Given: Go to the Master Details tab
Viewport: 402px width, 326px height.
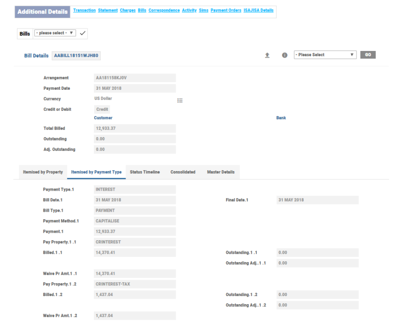Looking at the screenshot, I should (221, 172).
